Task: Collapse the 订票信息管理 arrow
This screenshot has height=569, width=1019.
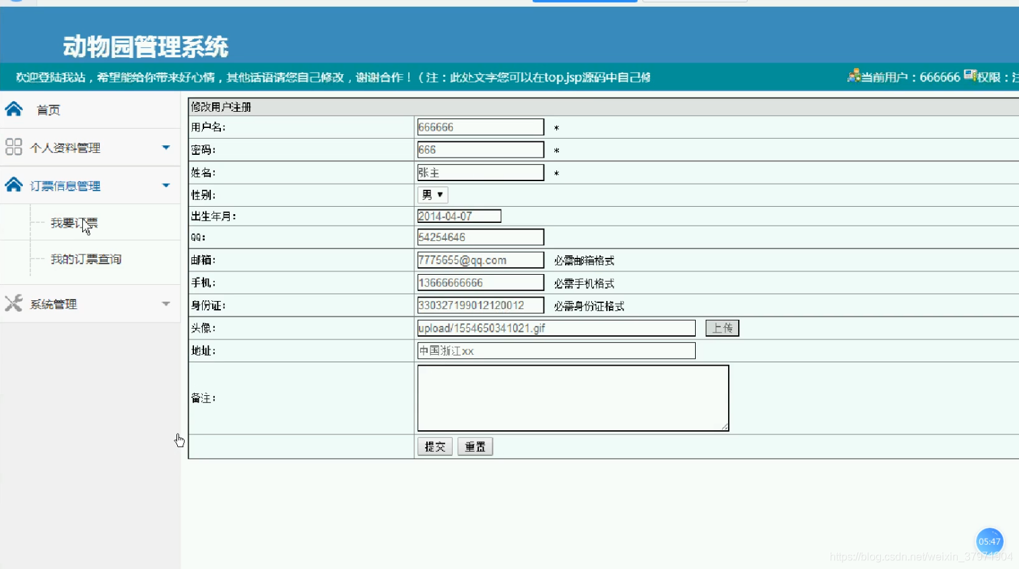Action: point(166,185)
